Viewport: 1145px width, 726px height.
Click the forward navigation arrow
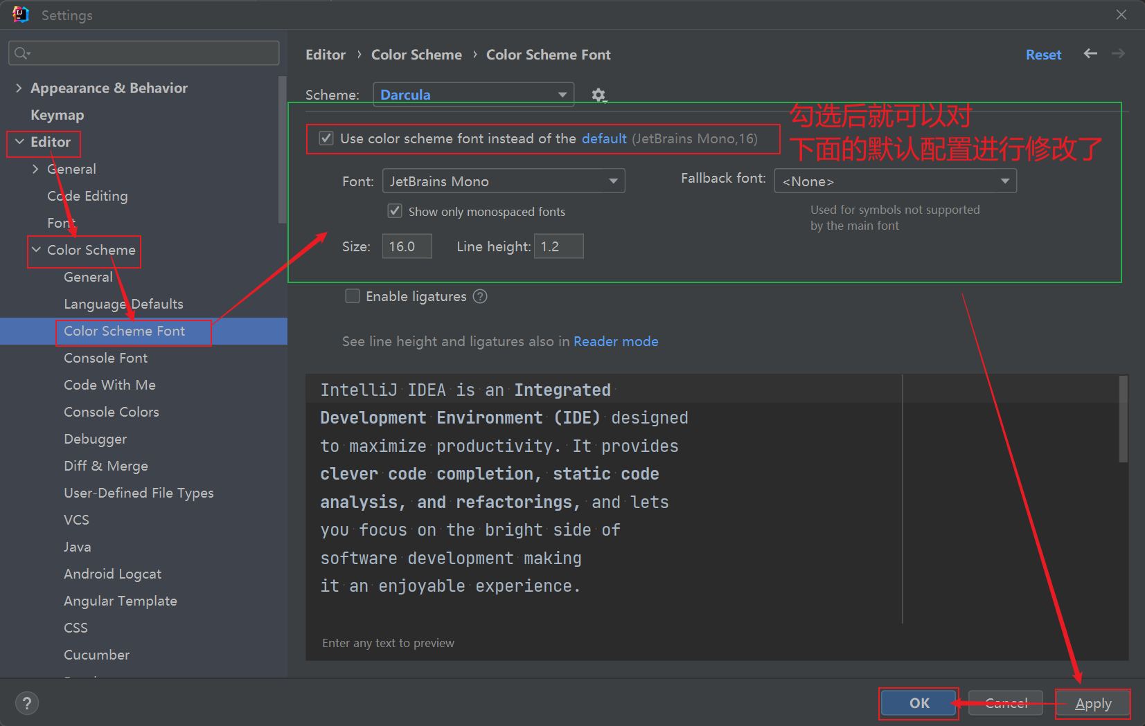pyautogui.click(x=1118, y=53)
